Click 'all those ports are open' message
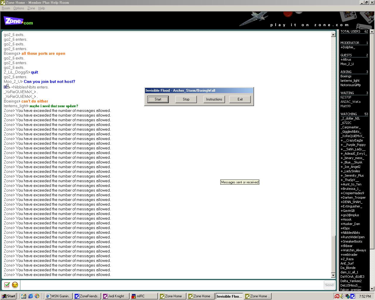The height and width of the screenshot is (300, 375). pyautogui.click(x=43, y=53)
